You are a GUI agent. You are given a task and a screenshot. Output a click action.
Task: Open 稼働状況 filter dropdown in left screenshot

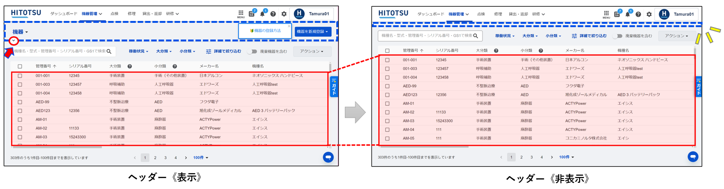(139, 51)
